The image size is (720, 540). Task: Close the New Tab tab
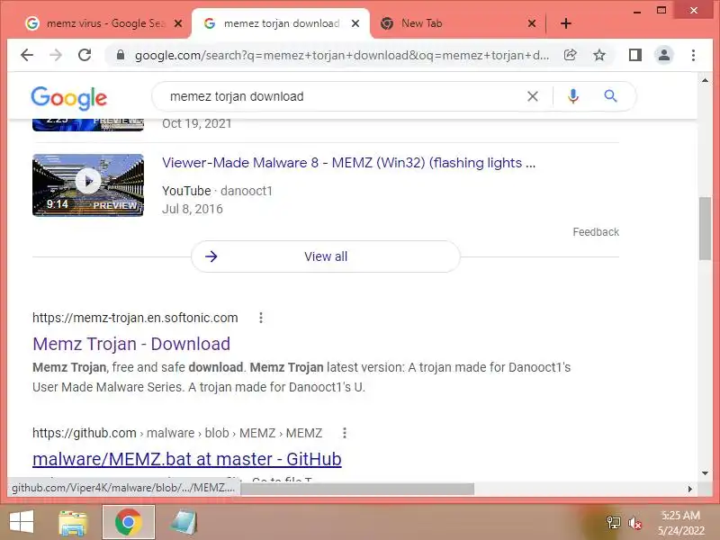coord(532,23)
